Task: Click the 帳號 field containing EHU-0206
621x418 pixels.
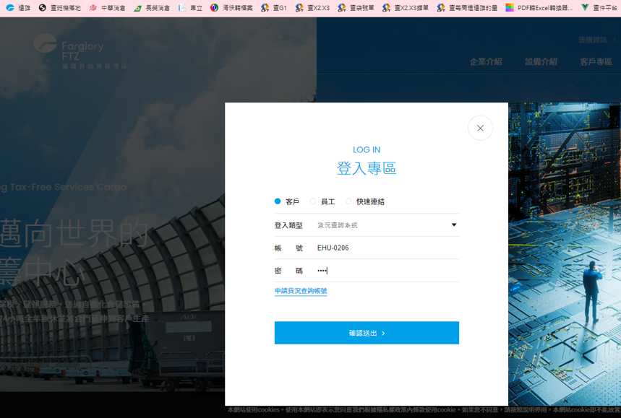Action: coord(387,248)
